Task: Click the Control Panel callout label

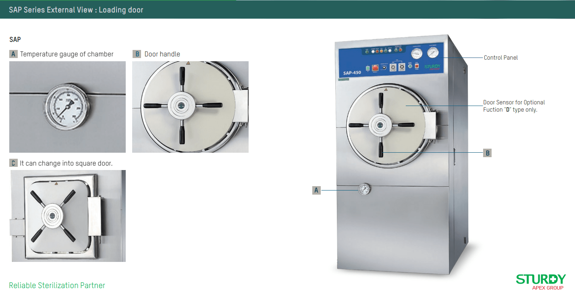Action: (501, 58)
